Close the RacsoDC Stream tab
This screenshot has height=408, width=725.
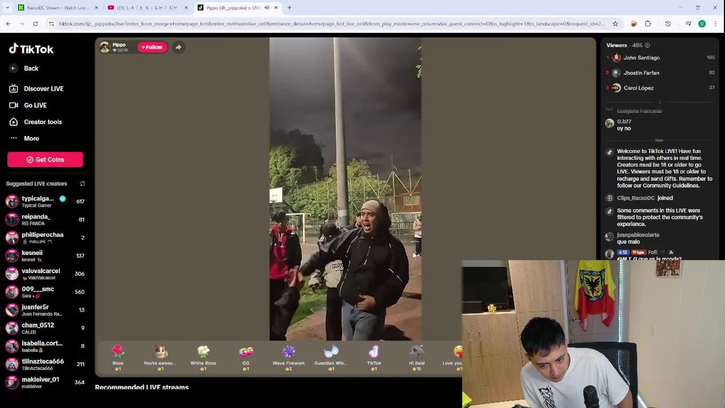pyautogui.click(x=96, y=8)
